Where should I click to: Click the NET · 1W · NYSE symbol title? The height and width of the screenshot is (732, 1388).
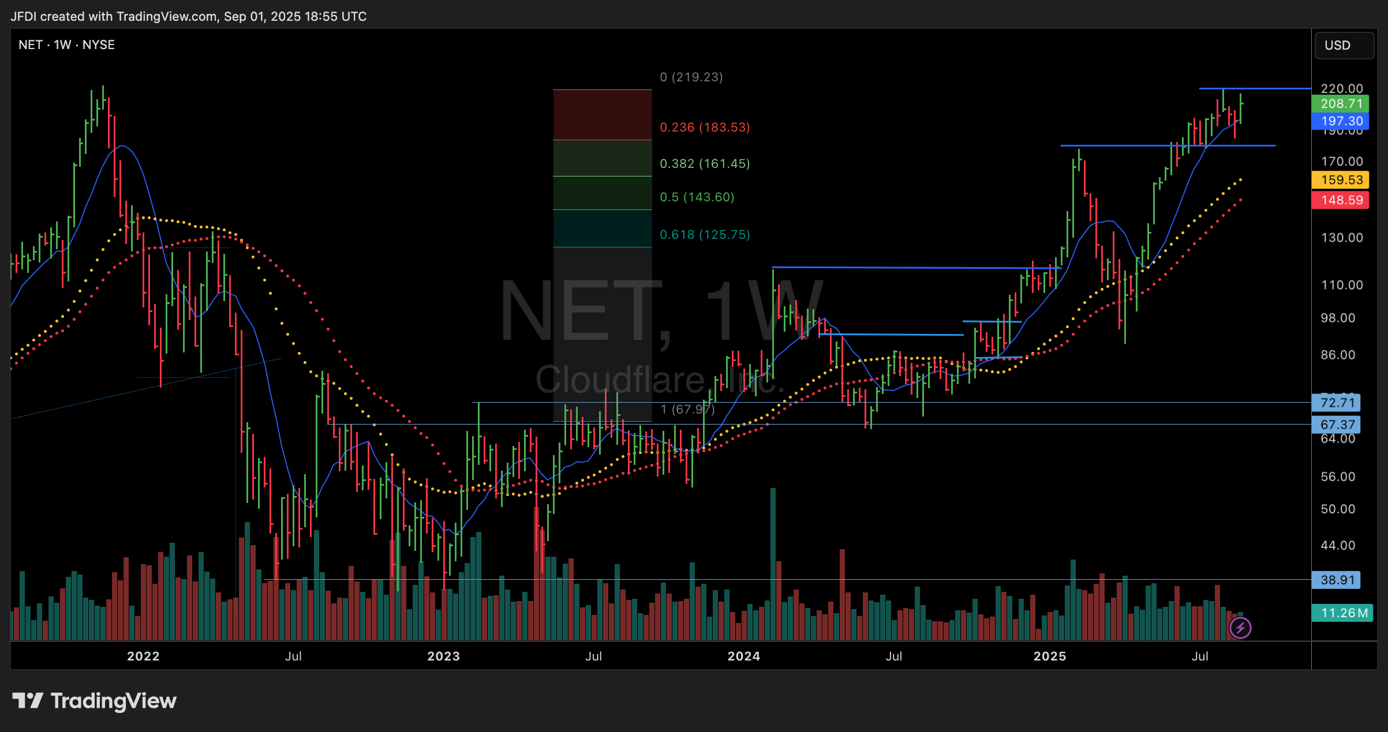(x=66, y=45)
